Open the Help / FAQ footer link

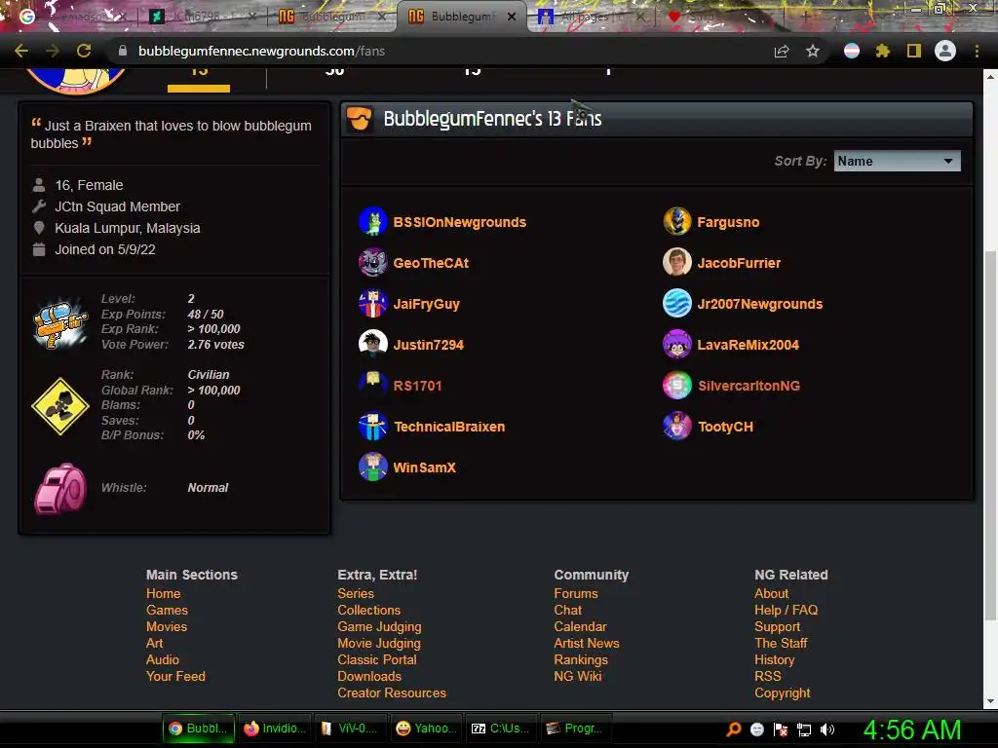click(787, 610)
